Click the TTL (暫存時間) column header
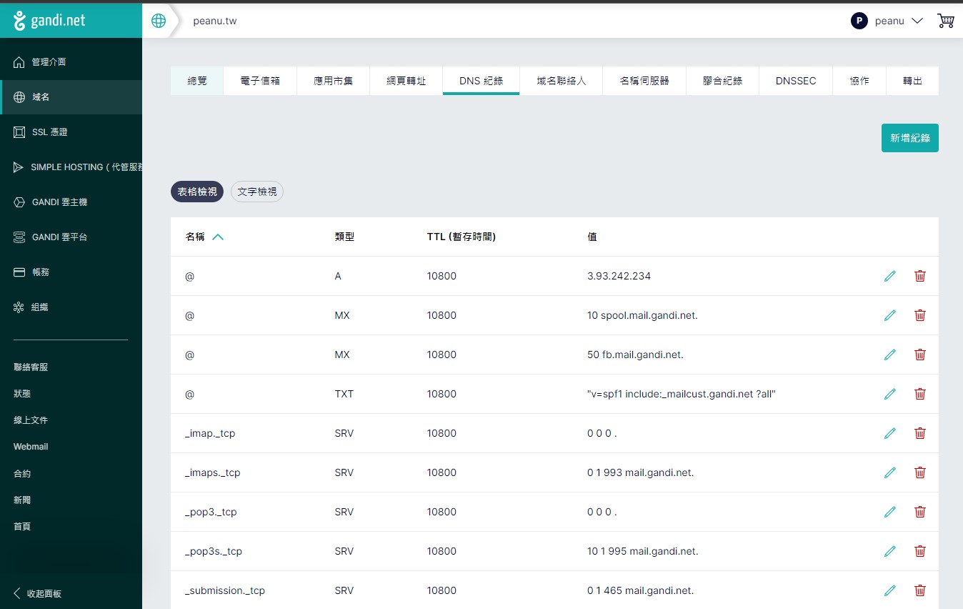Image resolution: width=963 pixels, height=609 pixels. [461, 237]
